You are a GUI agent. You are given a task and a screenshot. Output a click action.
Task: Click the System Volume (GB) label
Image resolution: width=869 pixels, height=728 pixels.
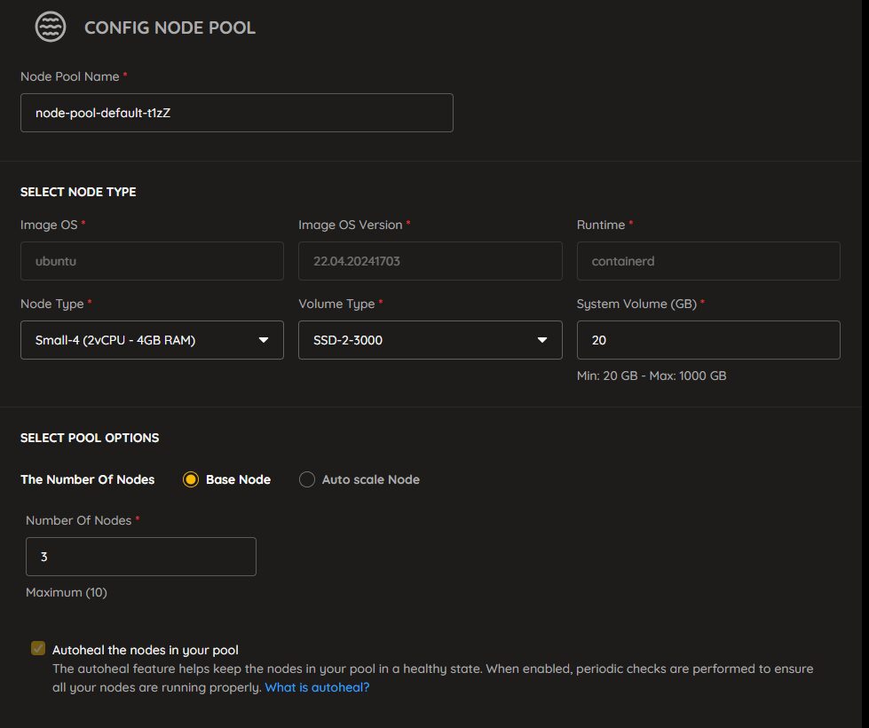coord(636,304)
